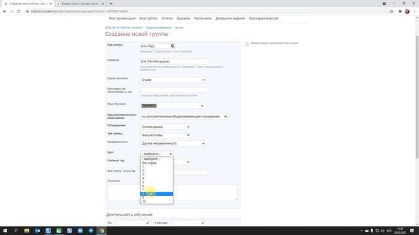Image resolution: width=419 pixels, height=235 pixels.
Task: Open the years duration dropdown
Action: (133, 223)
